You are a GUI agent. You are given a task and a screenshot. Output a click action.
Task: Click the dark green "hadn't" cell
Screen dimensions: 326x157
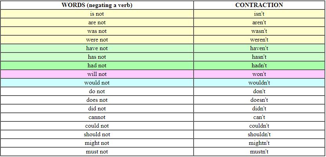259,65
